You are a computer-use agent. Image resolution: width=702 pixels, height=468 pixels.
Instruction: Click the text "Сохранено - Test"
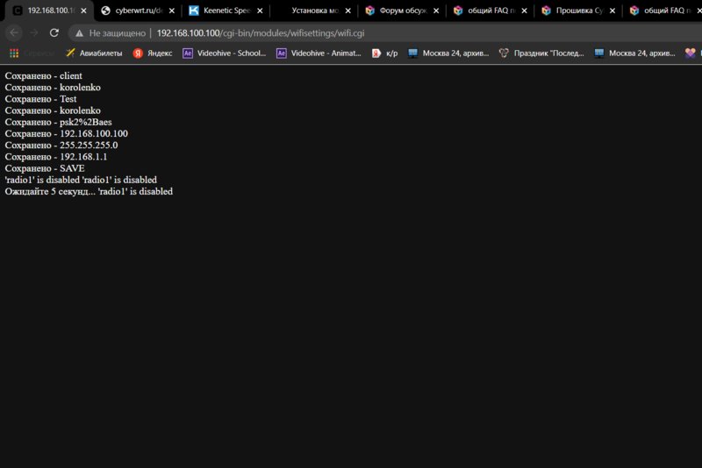[40, 99]
